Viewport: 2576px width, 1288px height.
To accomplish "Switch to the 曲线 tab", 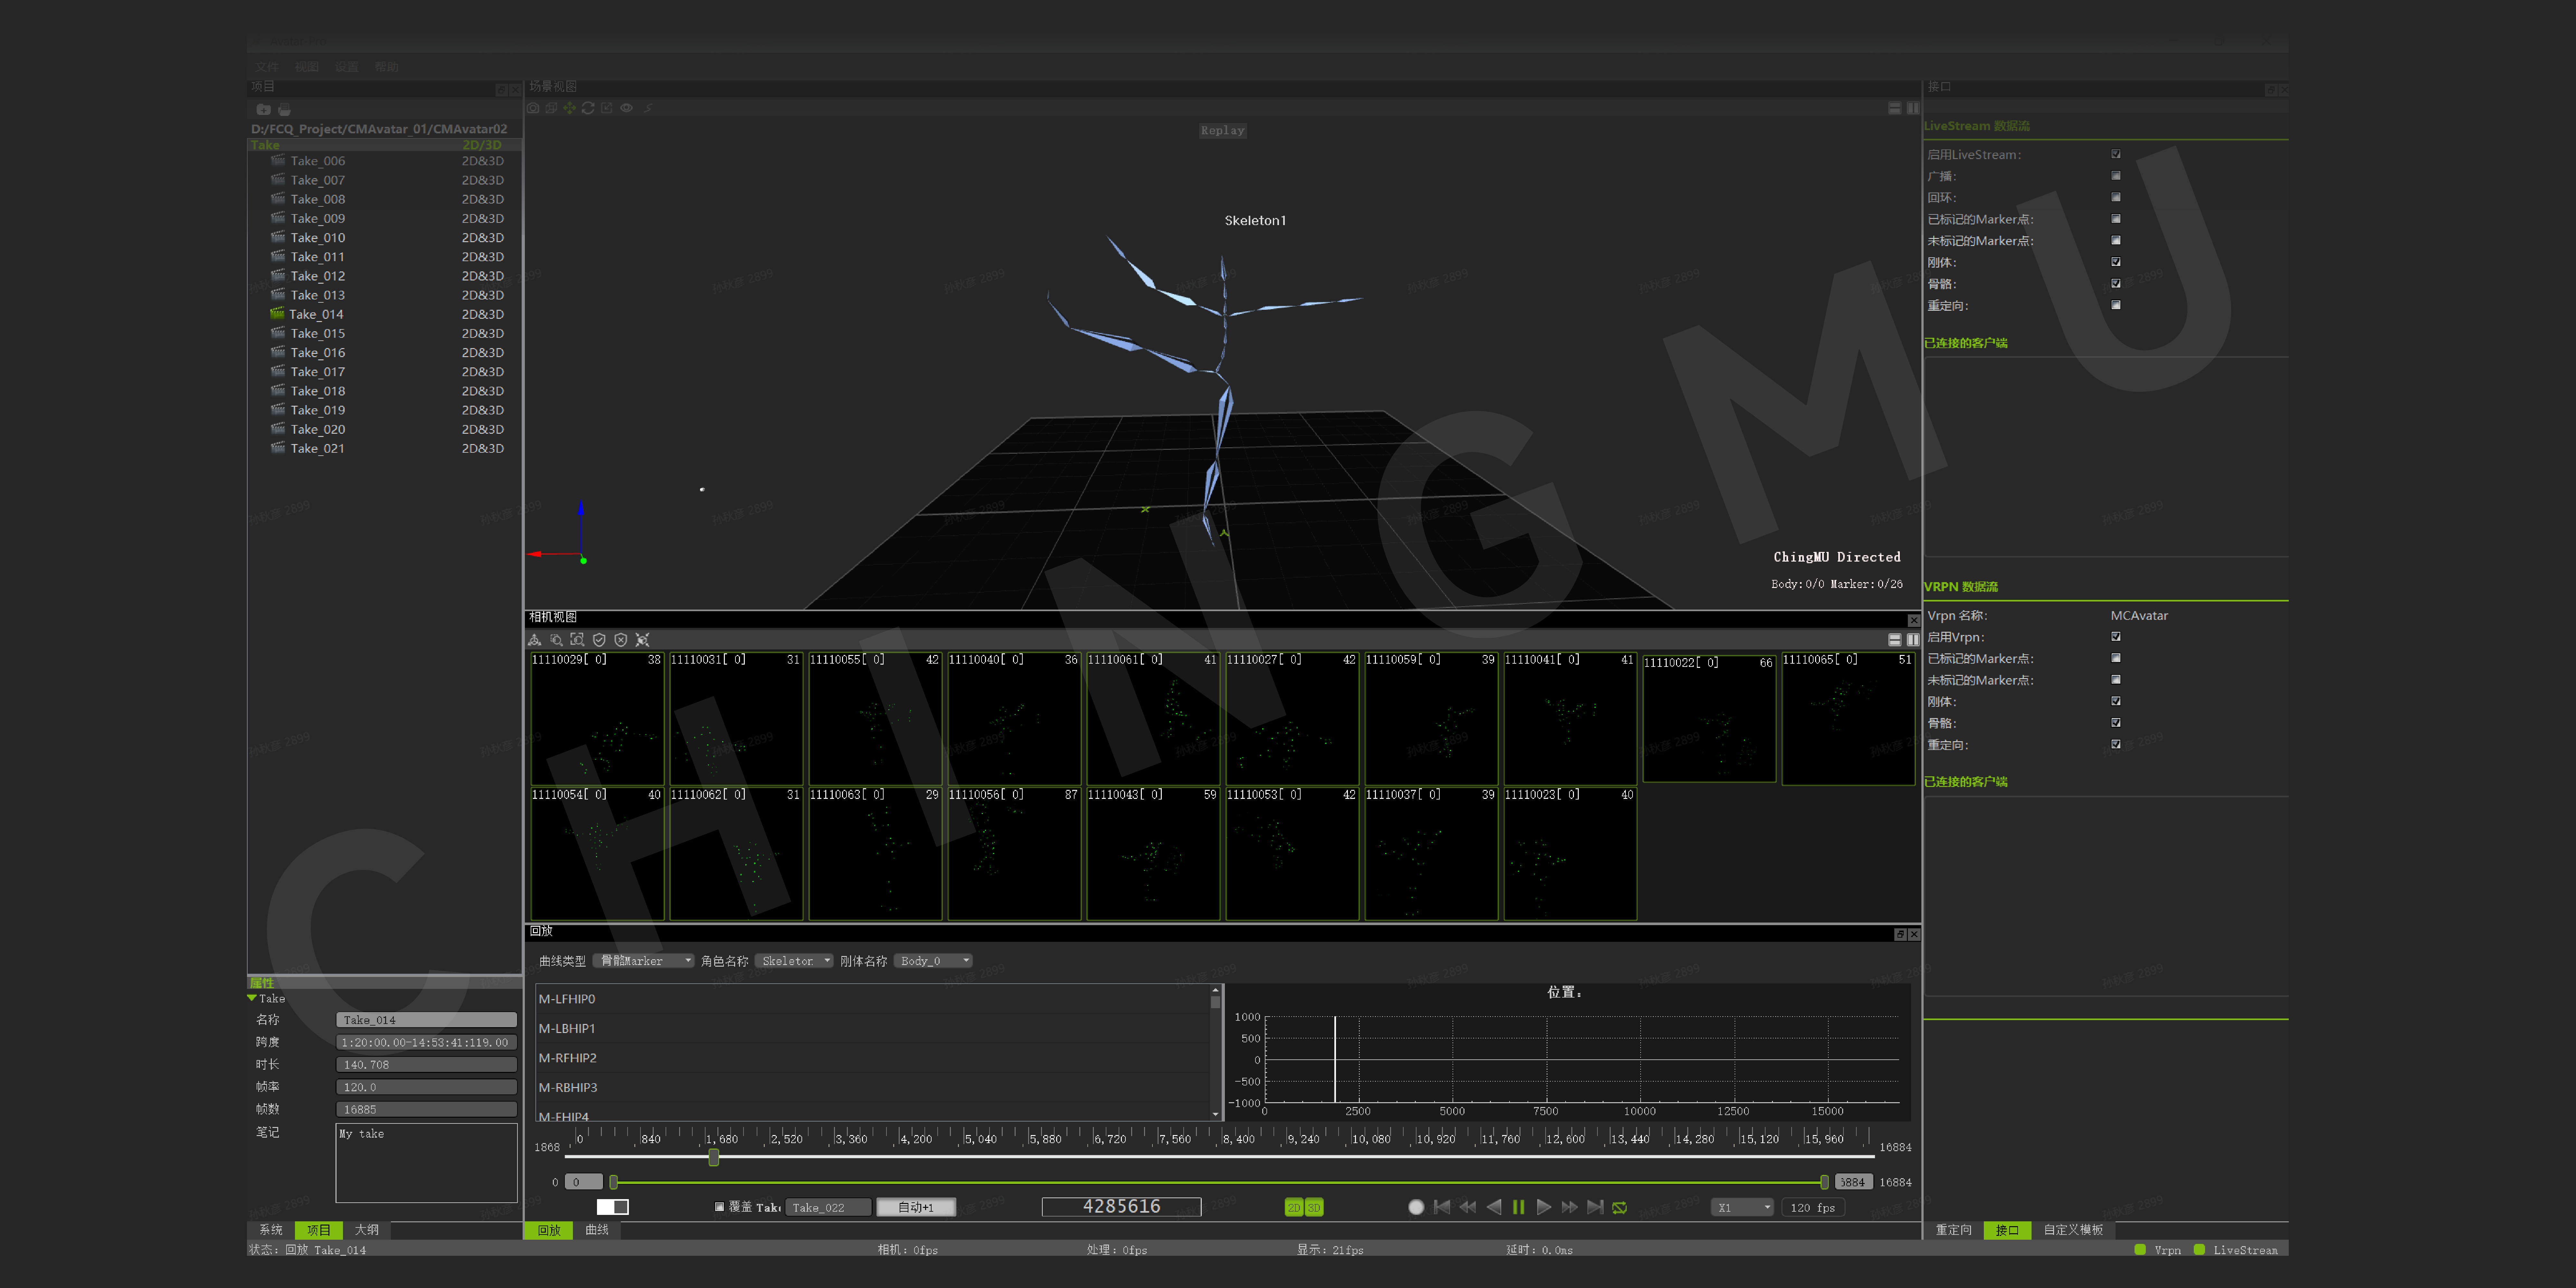I will (x=597, y=1230).
